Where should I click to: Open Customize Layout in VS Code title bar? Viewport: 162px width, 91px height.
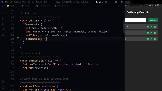(x=106, y=2)
